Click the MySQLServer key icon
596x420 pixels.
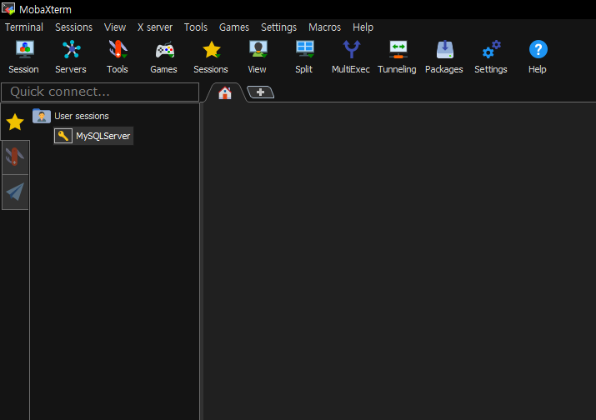(63, 136)
